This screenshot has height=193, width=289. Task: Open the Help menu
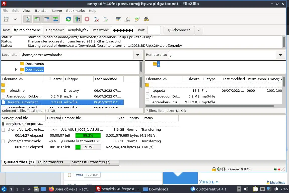click(93, 11)
